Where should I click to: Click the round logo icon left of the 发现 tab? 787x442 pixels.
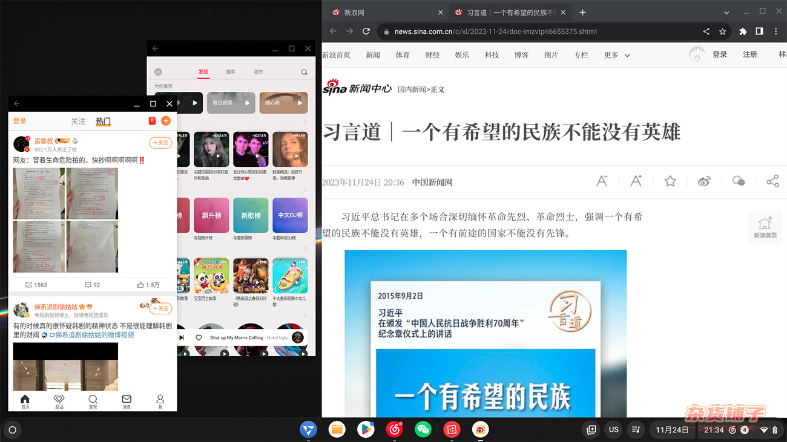158,72
